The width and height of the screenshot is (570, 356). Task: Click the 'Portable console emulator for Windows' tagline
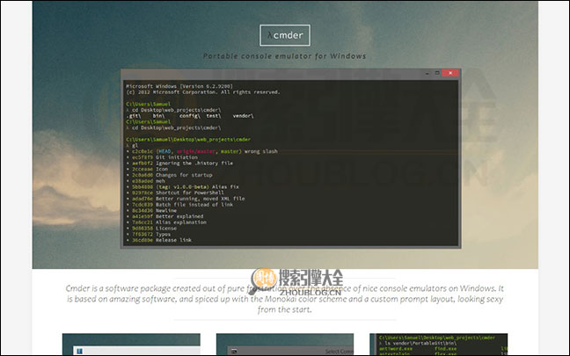click(285, 56)
